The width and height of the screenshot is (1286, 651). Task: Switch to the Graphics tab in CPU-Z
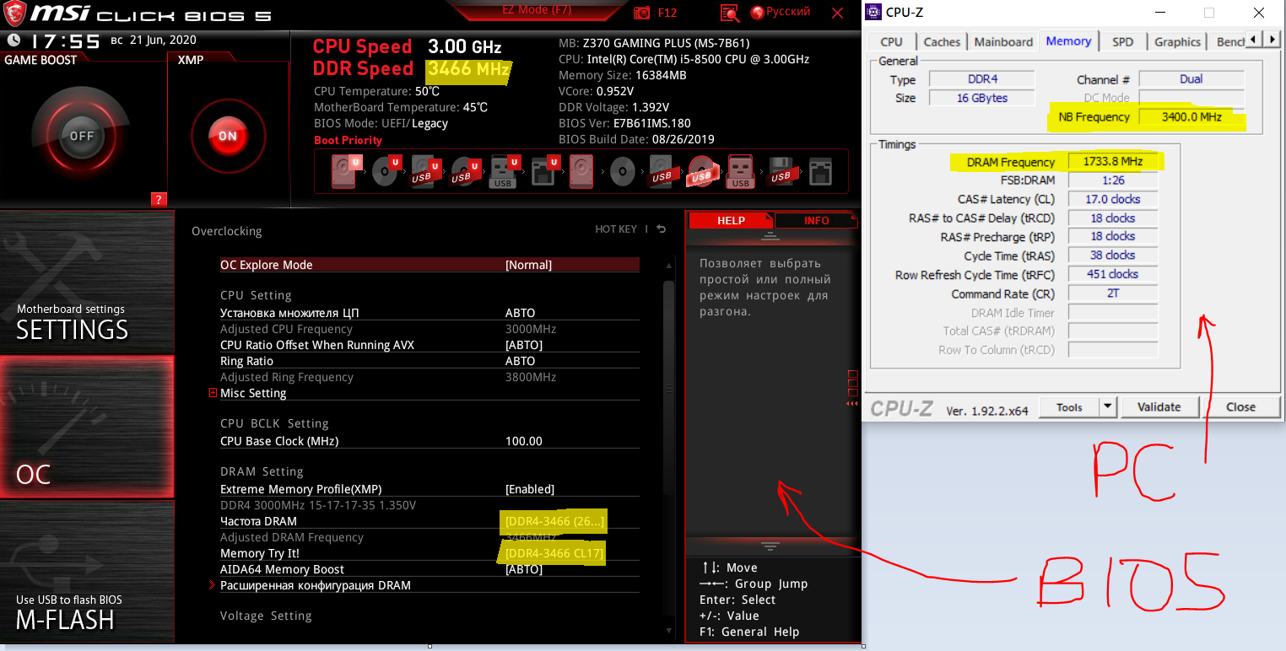pos(1177,41)
